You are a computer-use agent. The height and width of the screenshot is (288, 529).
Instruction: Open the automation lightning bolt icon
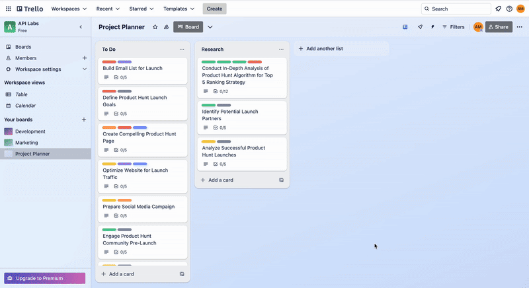pos(432,27)
